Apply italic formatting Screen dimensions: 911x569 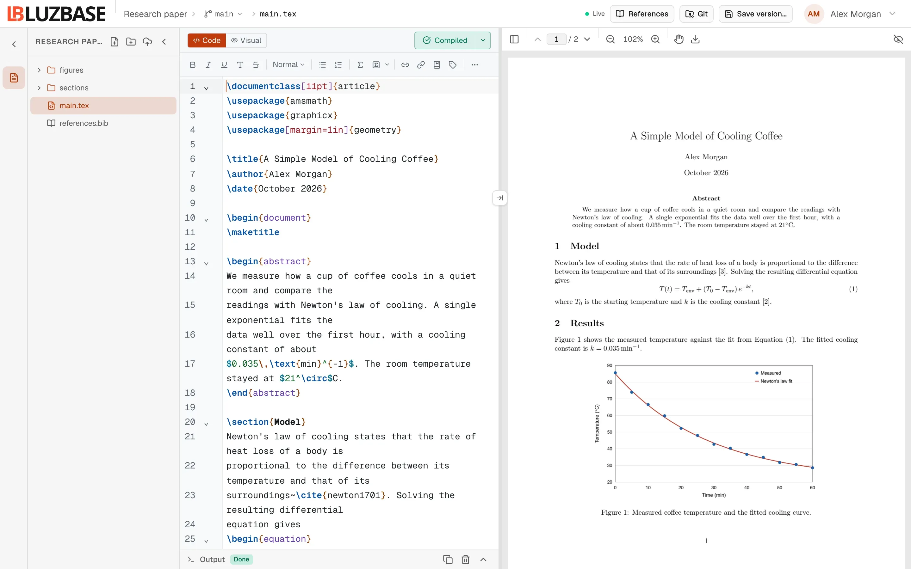click(x=208, y=65)
